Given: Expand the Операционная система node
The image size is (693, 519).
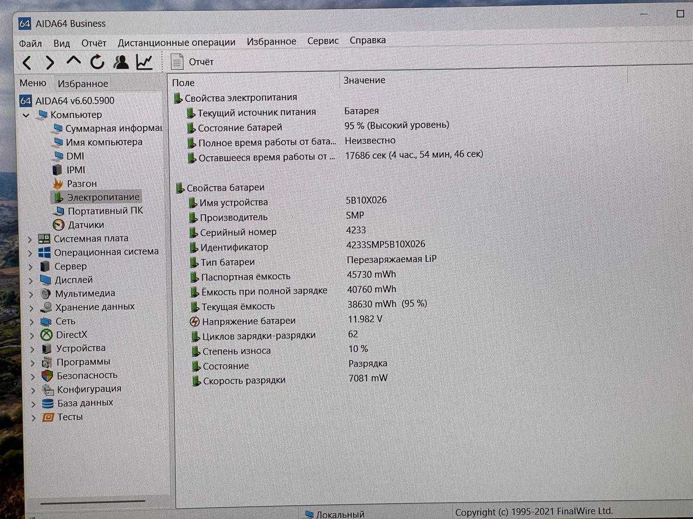Looking at the screenshot, I should pyautogui.click(x=30, y=252).
